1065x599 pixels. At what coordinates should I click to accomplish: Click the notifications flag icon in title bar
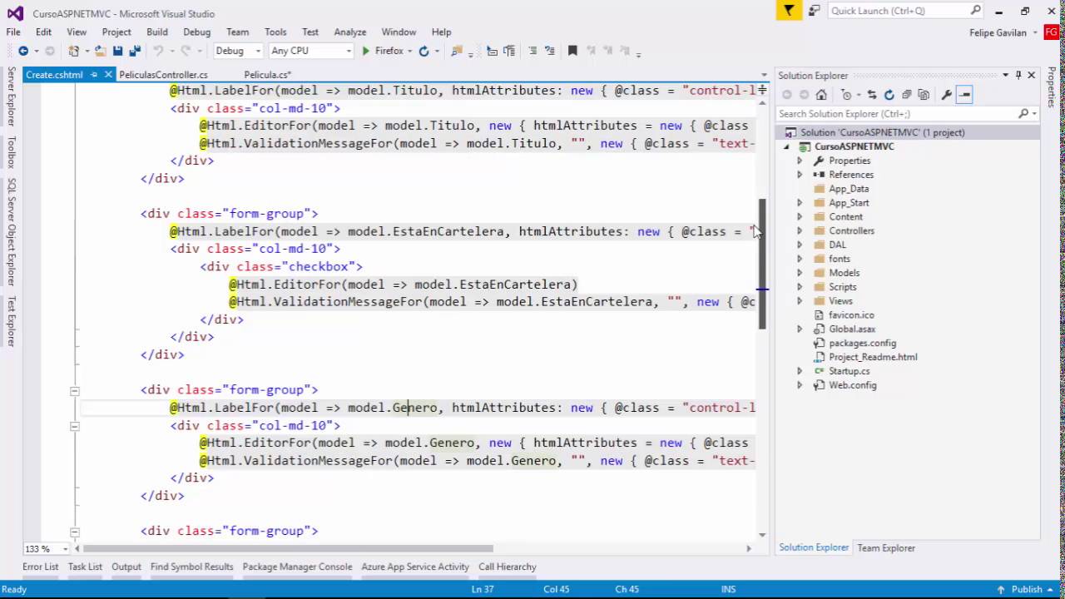click(789, 10)
